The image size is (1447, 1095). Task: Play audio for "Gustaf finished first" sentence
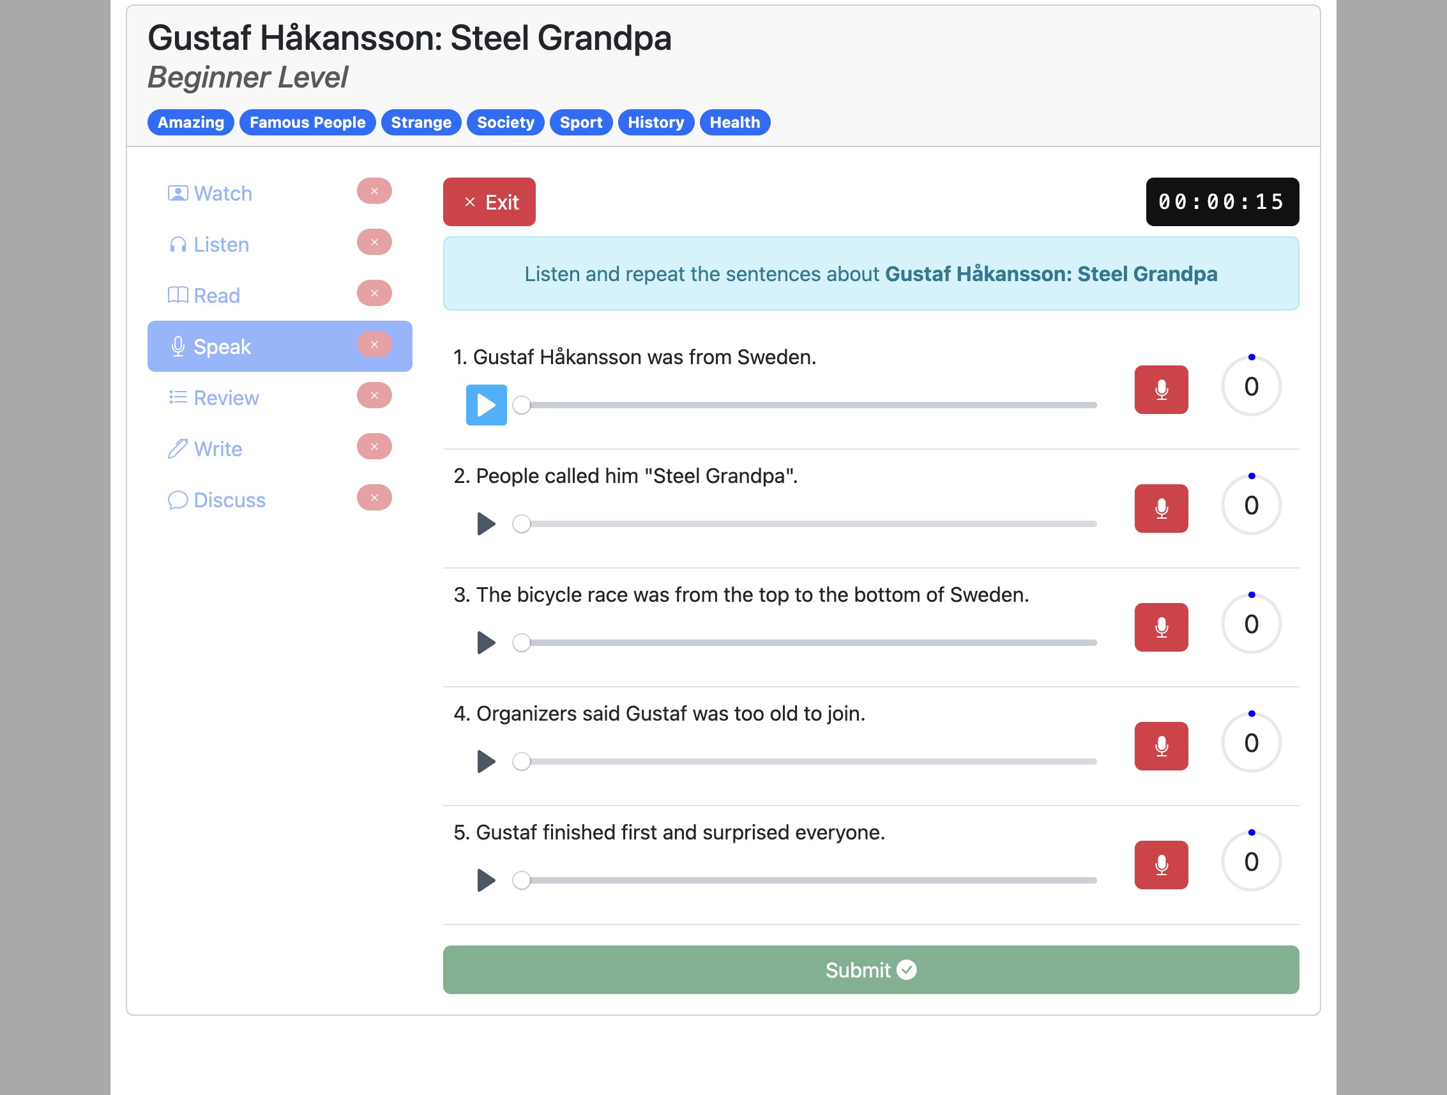[x=486, y=880]
